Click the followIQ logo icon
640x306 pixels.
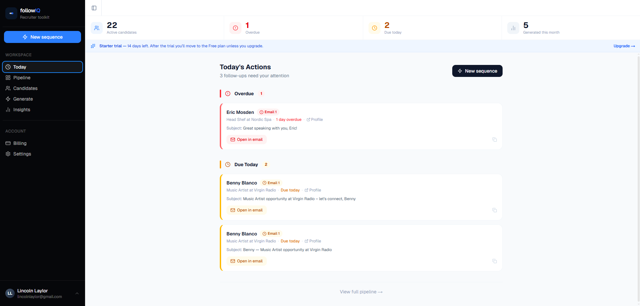[x=11, y=13]
